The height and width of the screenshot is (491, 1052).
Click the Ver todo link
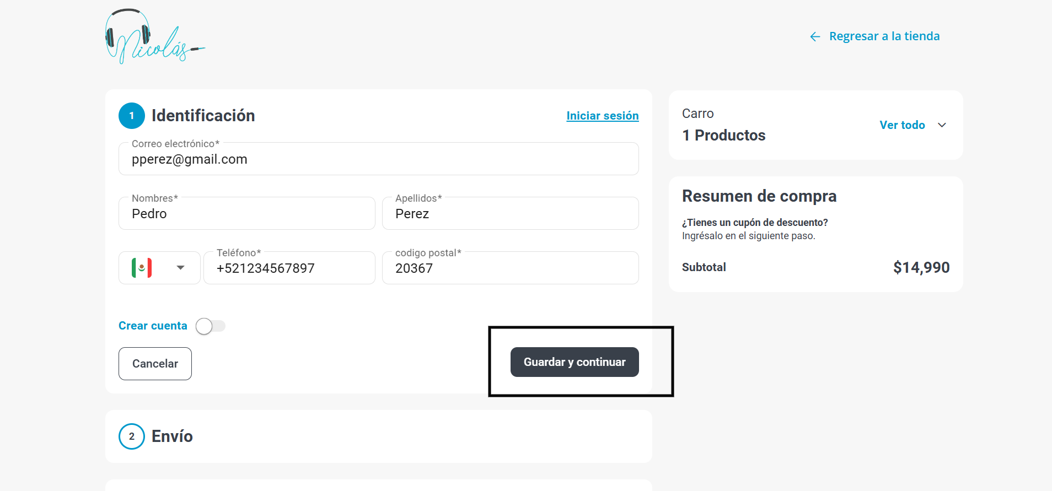pyautogui.click(x=902, y=125)
